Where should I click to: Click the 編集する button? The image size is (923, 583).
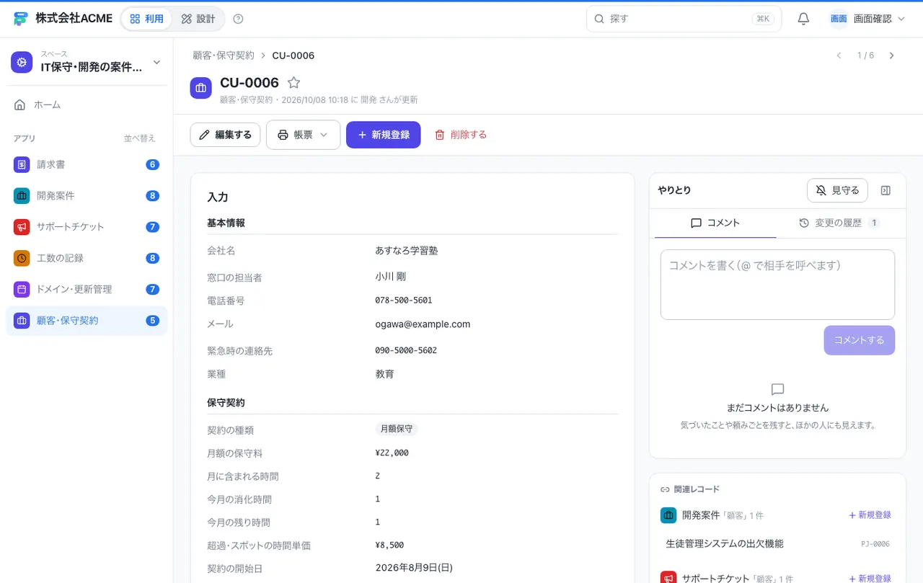(225, 135)
